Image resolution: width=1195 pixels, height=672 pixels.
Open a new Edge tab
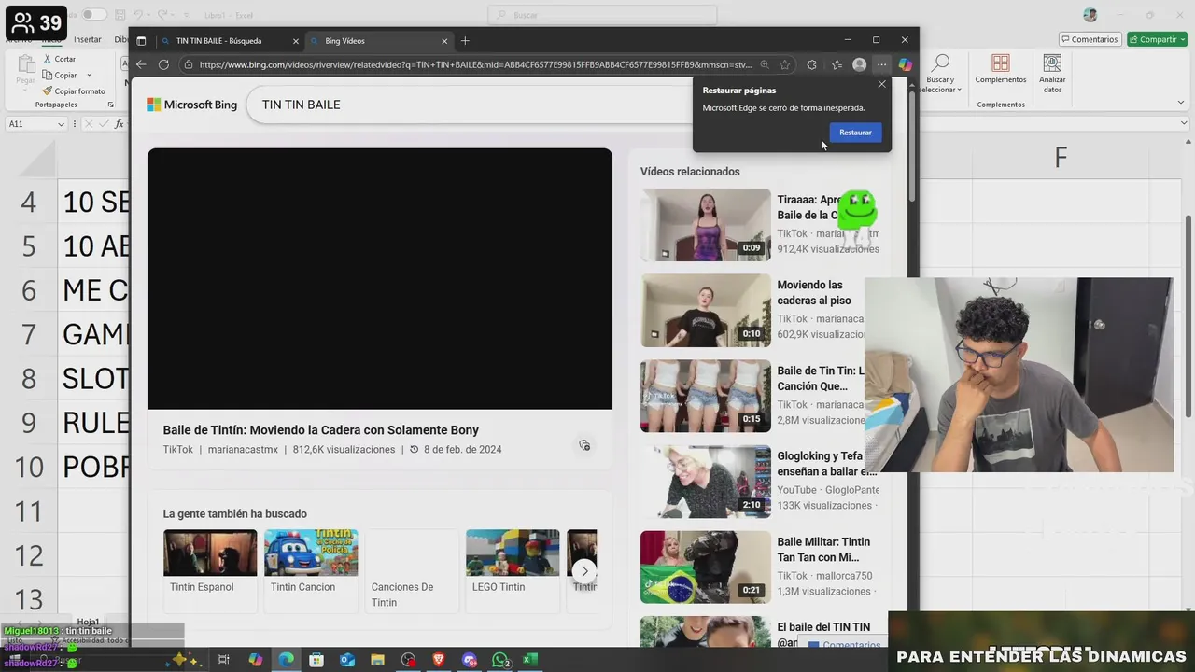pyautogui.click(x=465, y=41)
